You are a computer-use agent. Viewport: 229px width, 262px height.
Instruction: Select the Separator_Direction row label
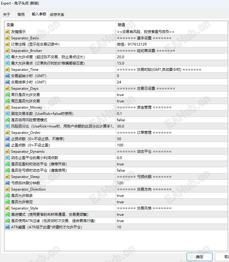click(x=28, y=189)
